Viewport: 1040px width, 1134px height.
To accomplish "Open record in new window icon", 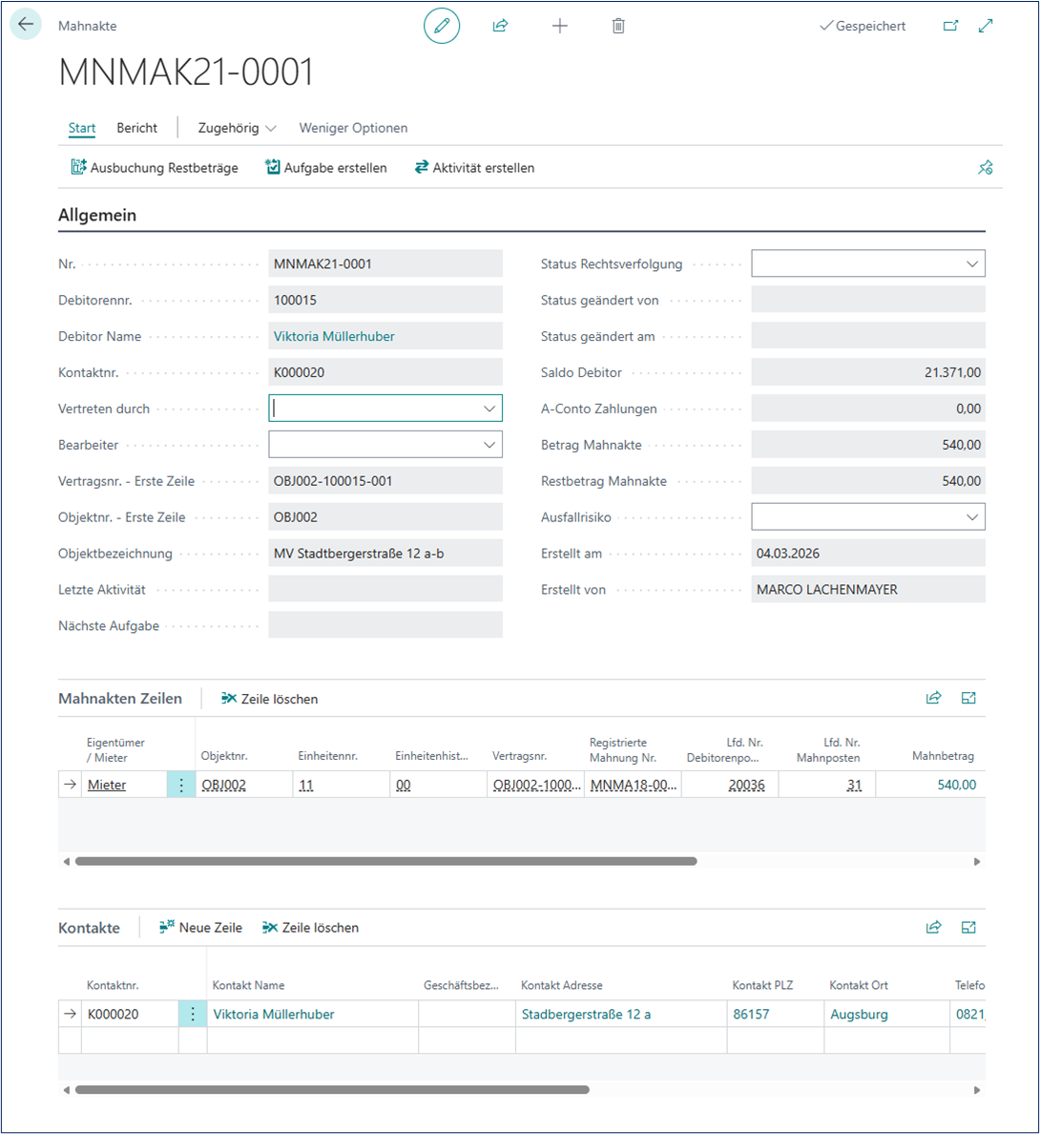I will [950, 26].
